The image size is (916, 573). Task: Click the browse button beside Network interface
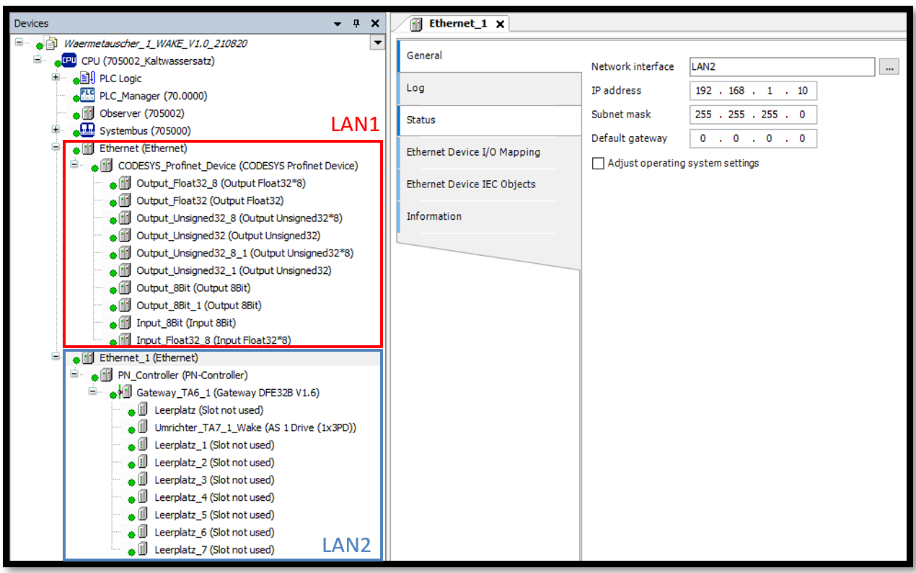[888, 67]
